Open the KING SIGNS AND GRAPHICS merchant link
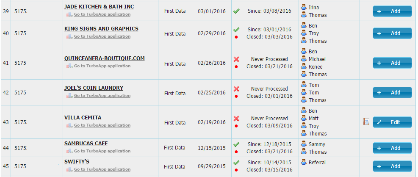The image size is (418, 177). 101,29
